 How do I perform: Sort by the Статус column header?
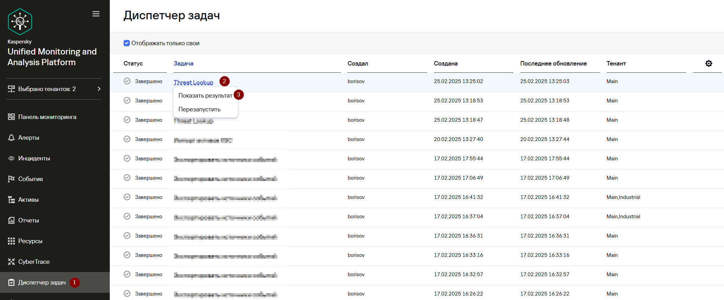click(x=133, y=63)
